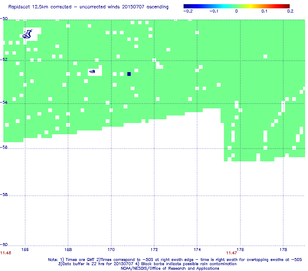Click the small island outline near 169E
The height and width of the screenshot is (271, 308).
(92, 71)
